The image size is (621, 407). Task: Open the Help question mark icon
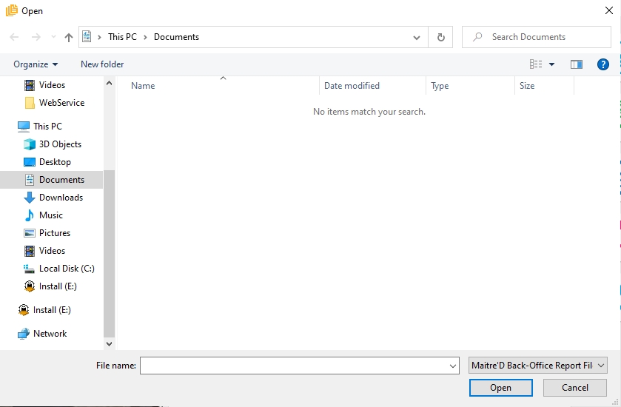[x=603, y=64]
